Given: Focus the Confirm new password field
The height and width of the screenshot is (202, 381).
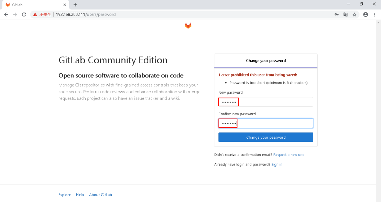Looking at the screenshot, I should (x=265, y=123).
